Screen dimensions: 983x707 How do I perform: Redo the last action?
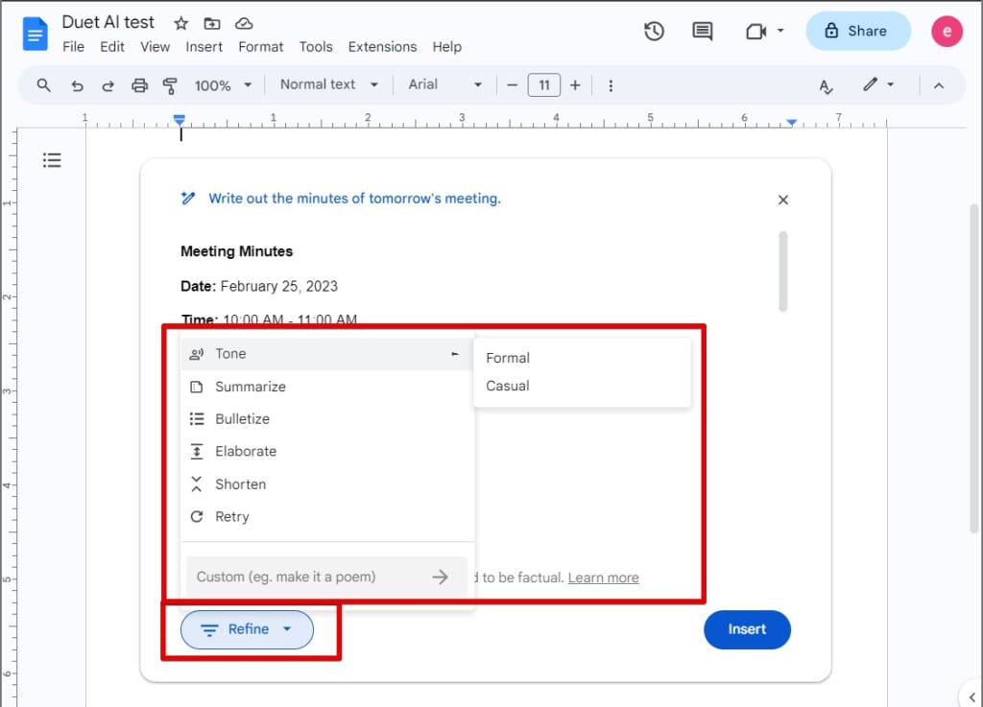coord(108,84)
